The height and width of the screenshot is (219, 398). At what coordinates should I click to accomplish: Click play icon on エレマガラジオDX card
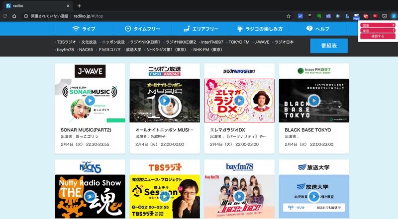(239, 101)
